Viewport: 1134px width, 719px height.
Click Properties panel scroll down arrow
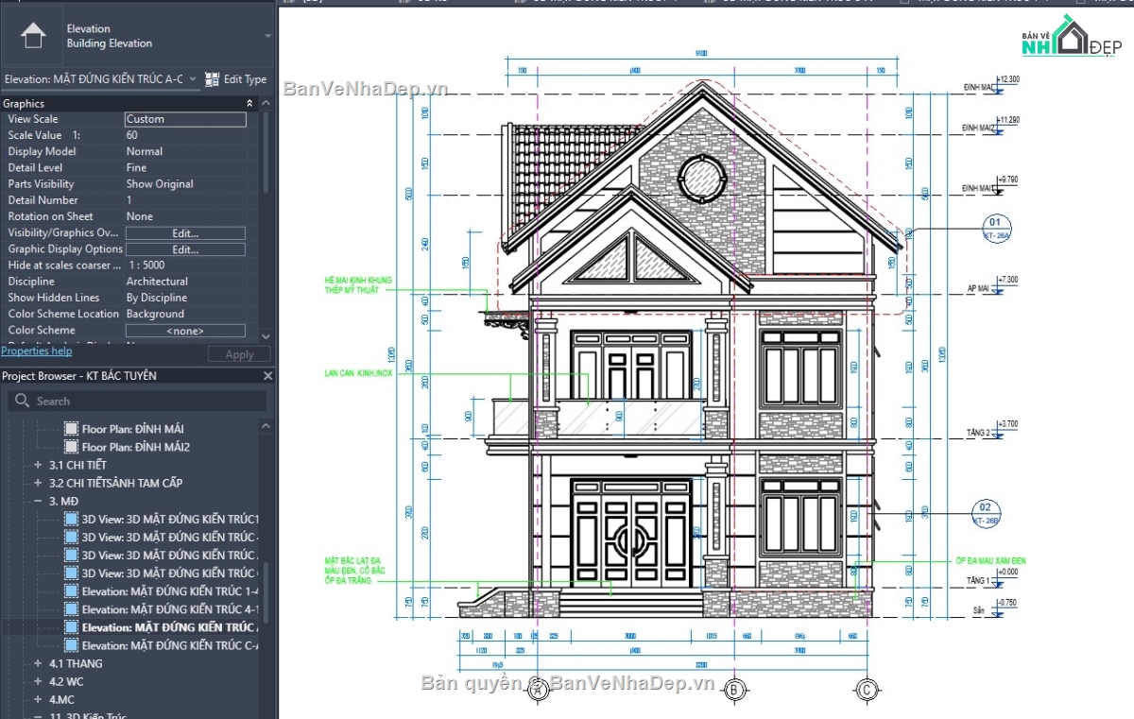pyautogui.click(x=266, y=335)
